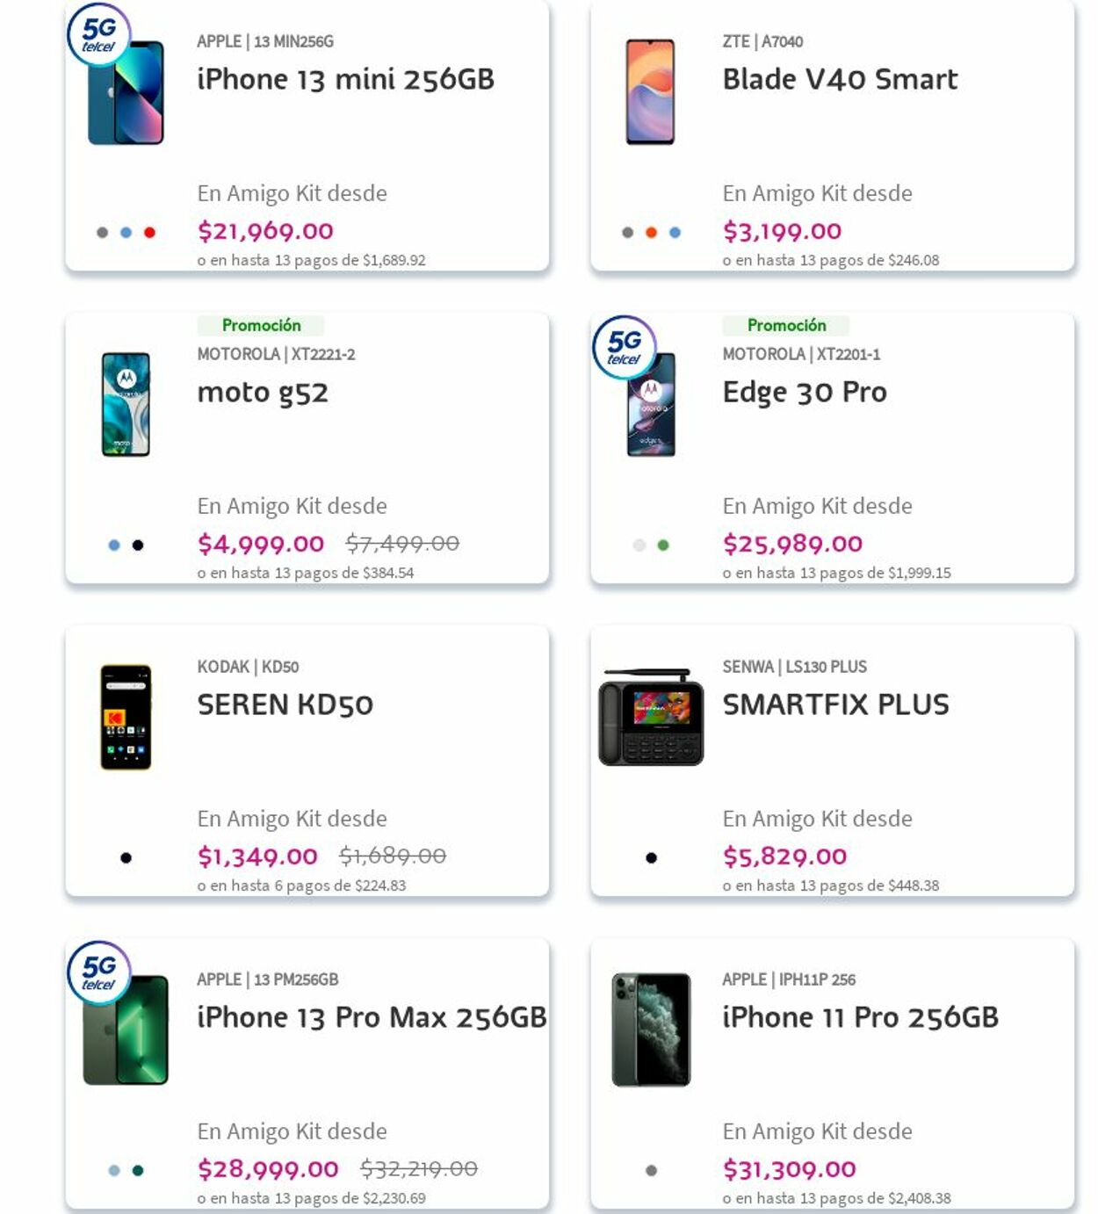Click the Promoción tag on moto g52
The height and width of the screenshot is (1214, 1098).
(261, 326)
